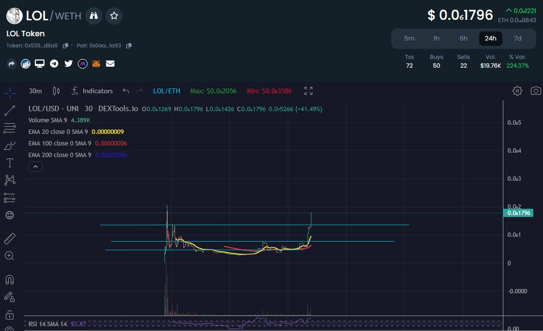Open the candle chart style selector

click(56, 91)
